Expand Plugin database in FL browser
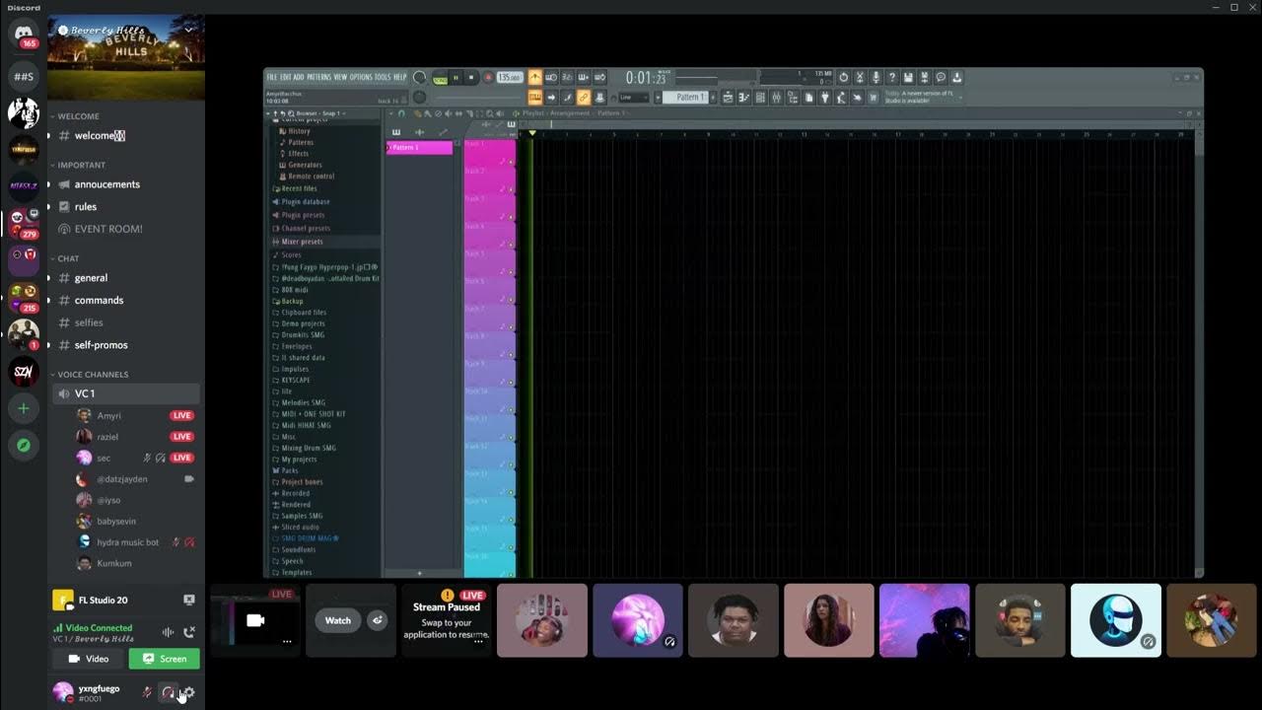This screenshot has height=710, width=1262. point(306,201)
